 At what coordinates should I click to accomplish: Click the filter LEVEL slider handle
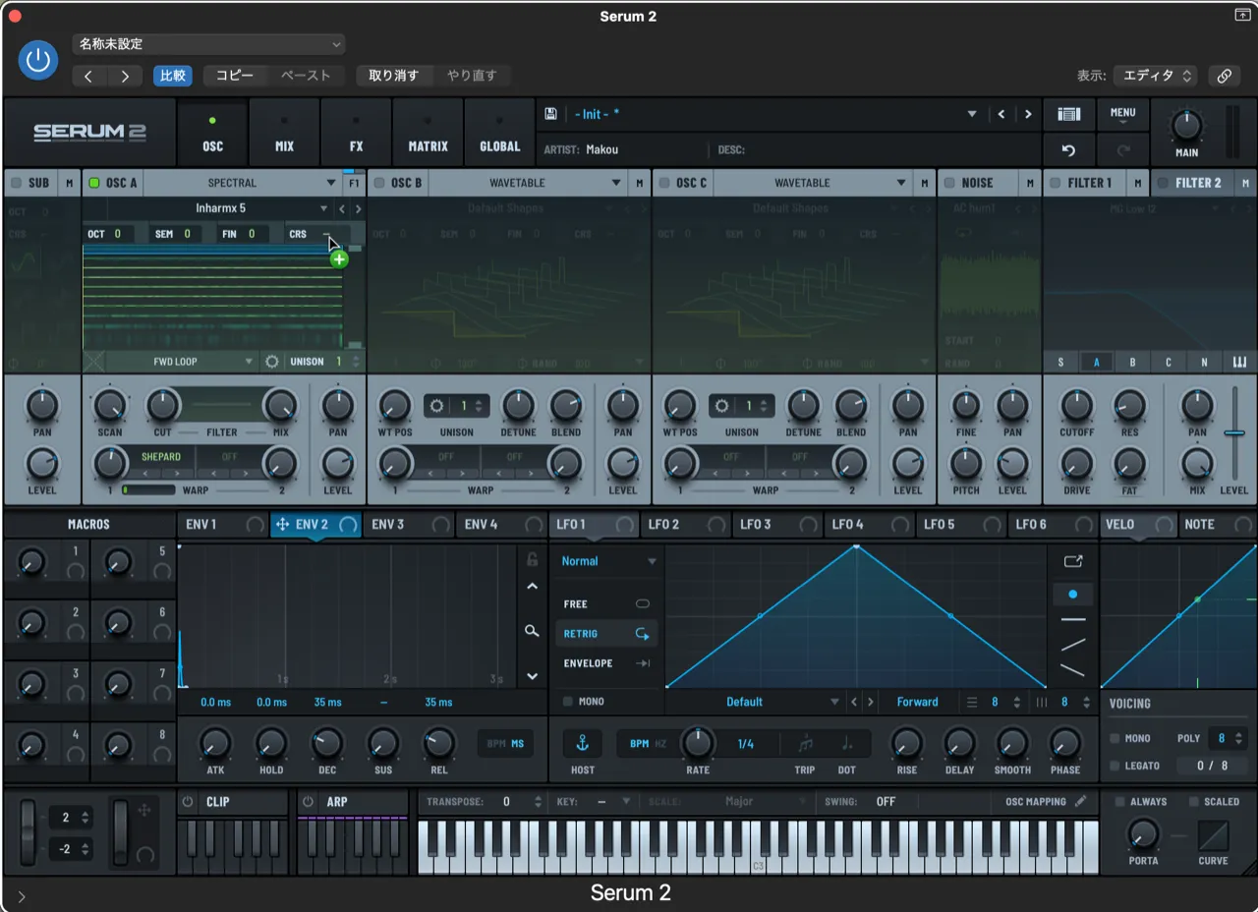(1234, 433)
